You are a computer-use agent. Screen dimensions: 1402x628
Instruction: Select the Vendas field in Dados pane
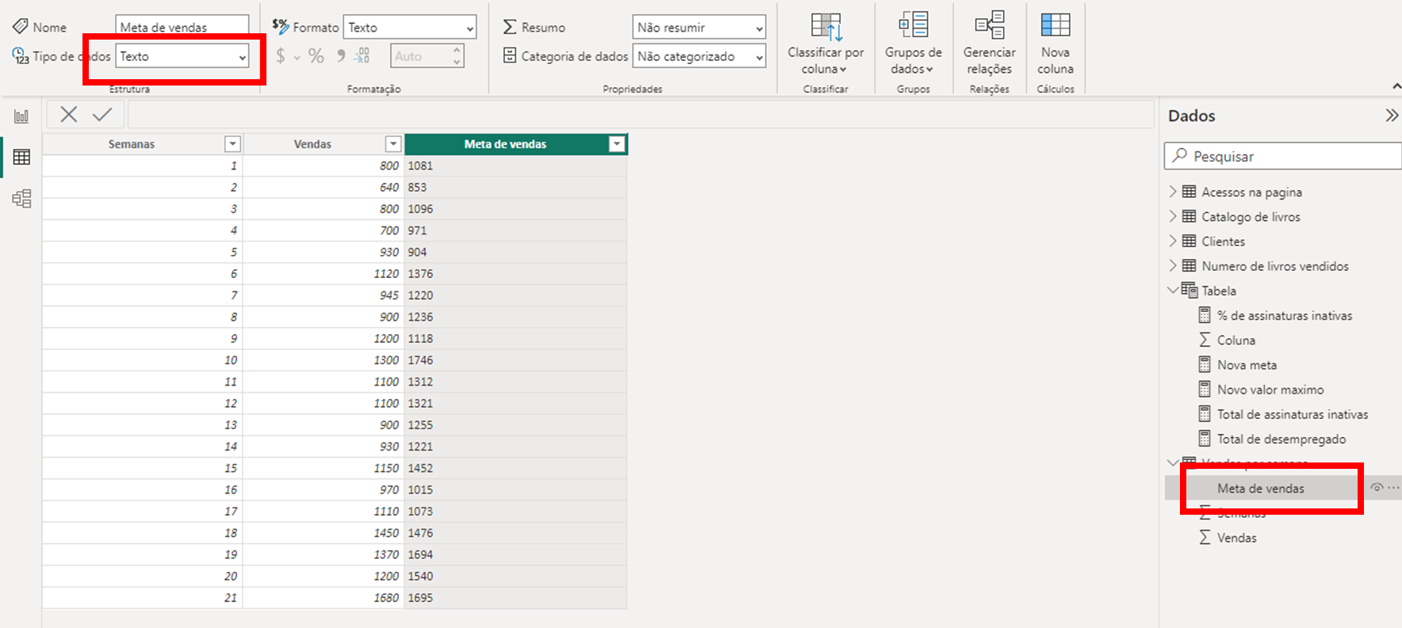(1236, 538)
